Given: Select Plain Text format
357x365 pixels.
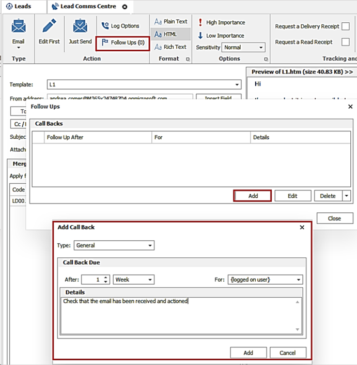Looking at the screenshot, I should coord(171,22).
